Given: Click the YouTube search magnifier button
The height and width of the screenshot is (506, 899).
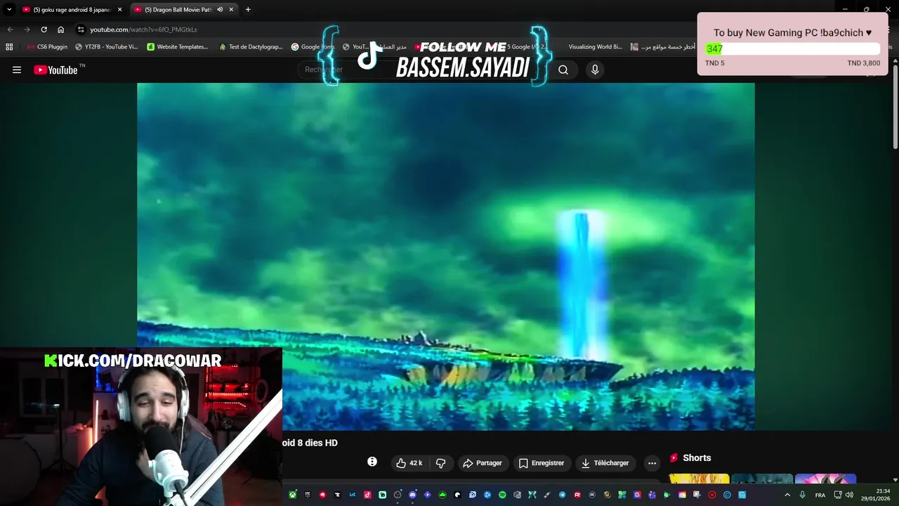Looking at the screenshot, I should 563,70.
